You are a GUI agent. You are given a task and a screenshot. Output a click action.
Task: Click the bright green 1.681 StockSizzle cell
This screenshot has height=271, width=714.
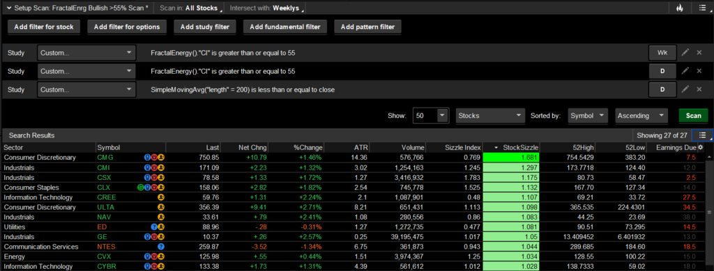(511, 158)
